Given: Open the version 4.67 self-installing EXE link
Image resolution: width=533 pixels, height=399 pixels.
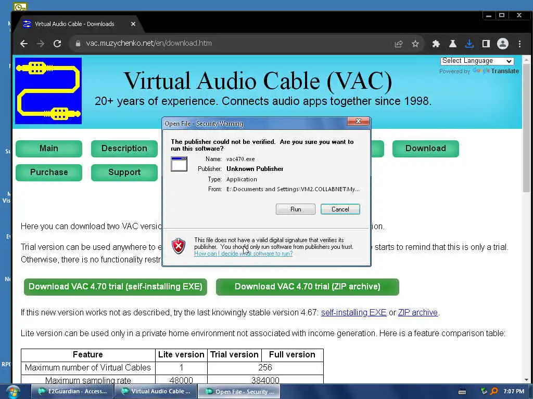Looking at the screenshot, I should (353, 312).
